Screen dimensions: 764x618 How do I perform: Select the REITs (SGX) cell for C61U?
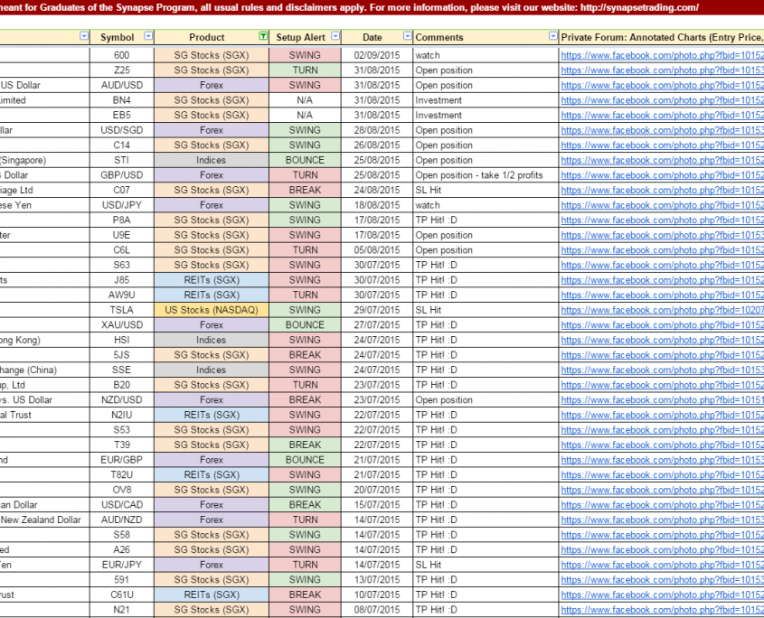point(212,595)
